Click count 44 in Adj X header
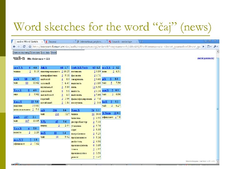The width and height of the screenshot is (225, 169). click(62, 68)
